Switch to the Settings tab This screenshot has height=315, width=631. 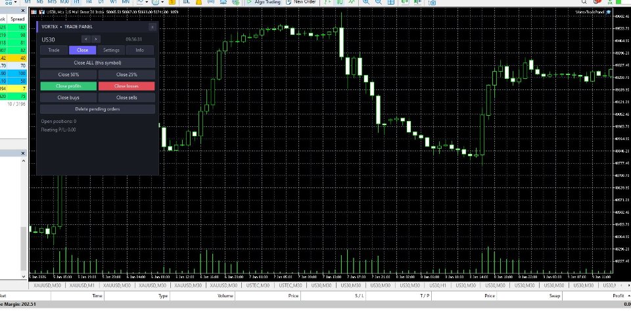tap(112, 51)
